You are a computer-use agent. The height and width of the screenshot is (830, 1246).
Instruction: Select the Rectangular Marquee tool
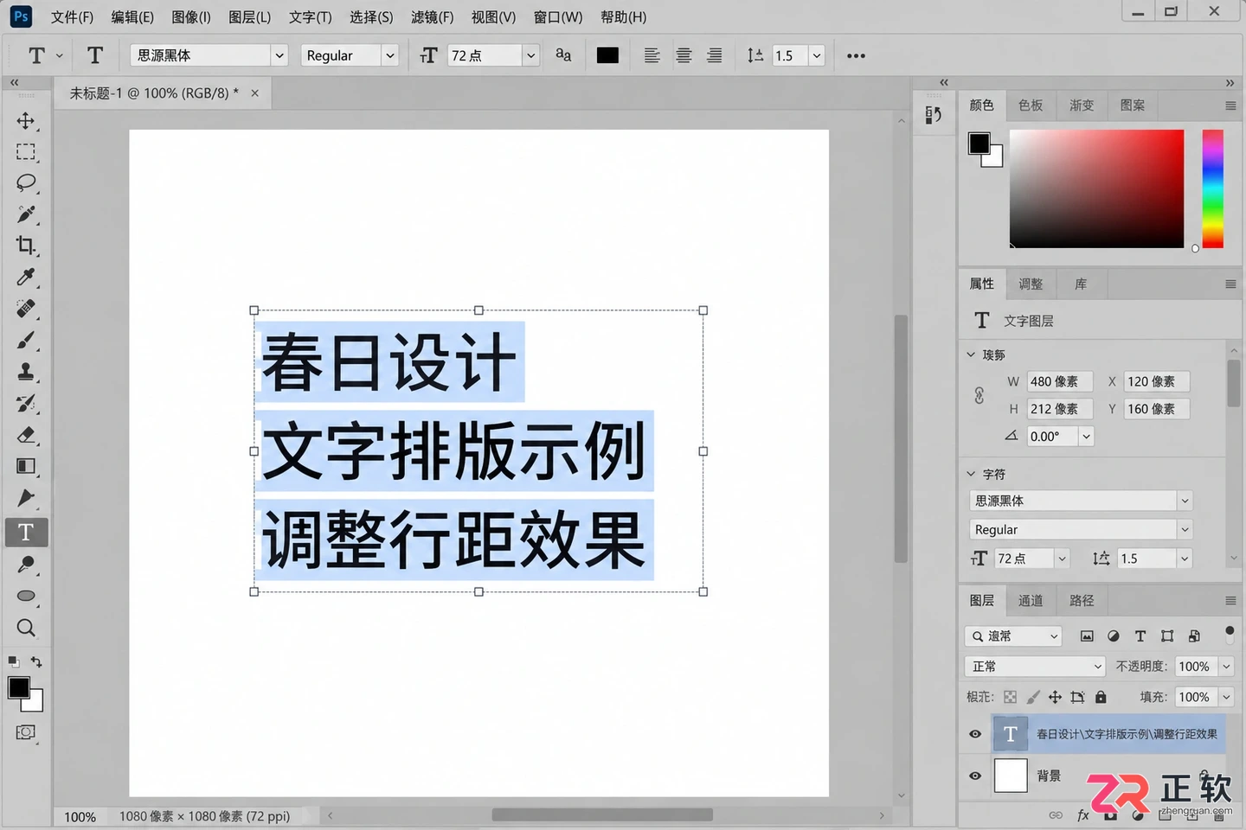click(26, 152)
